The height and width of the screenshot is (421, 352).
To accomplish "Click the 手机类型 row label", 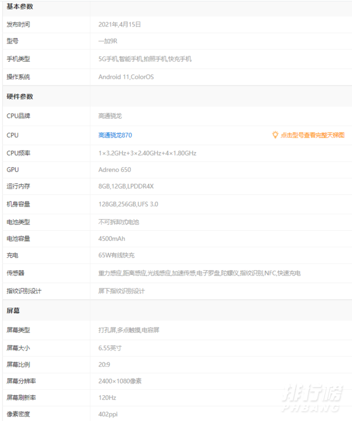I will [18, 59].
